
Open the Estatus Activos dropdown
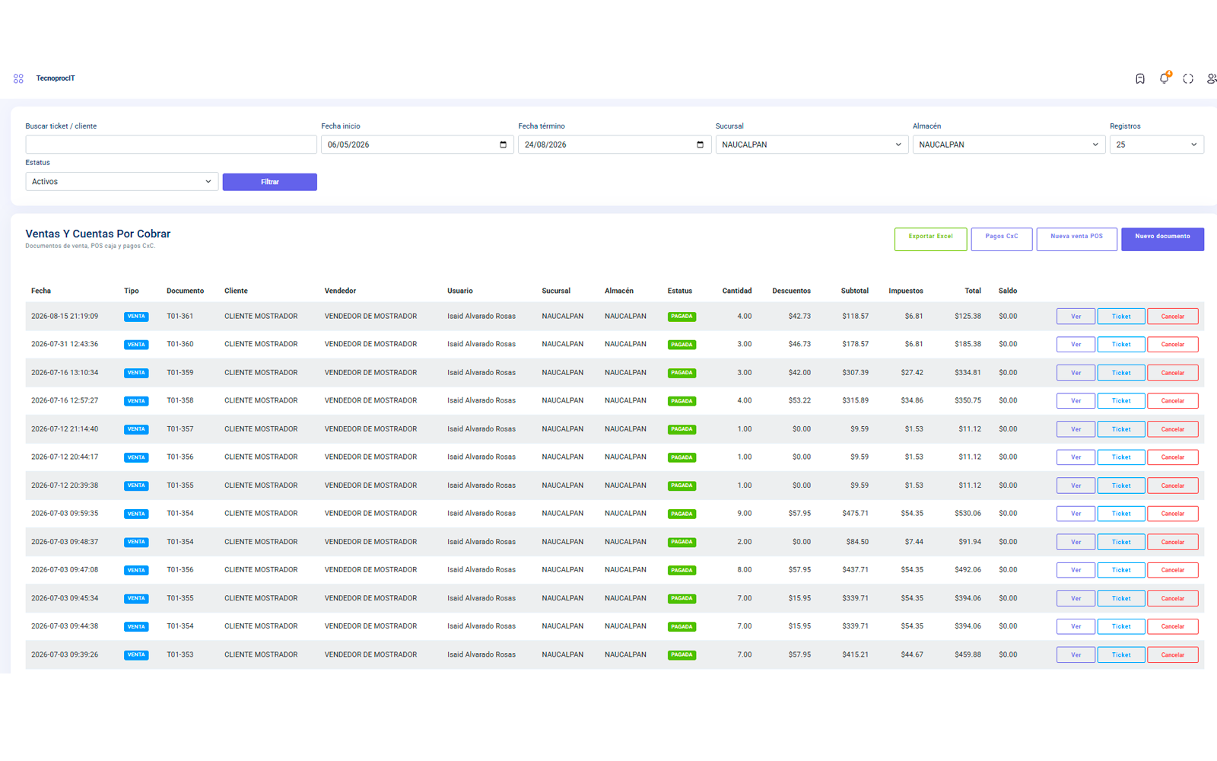pos(122,182)
